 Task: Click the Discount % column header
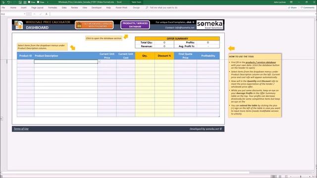click(164, 56)
